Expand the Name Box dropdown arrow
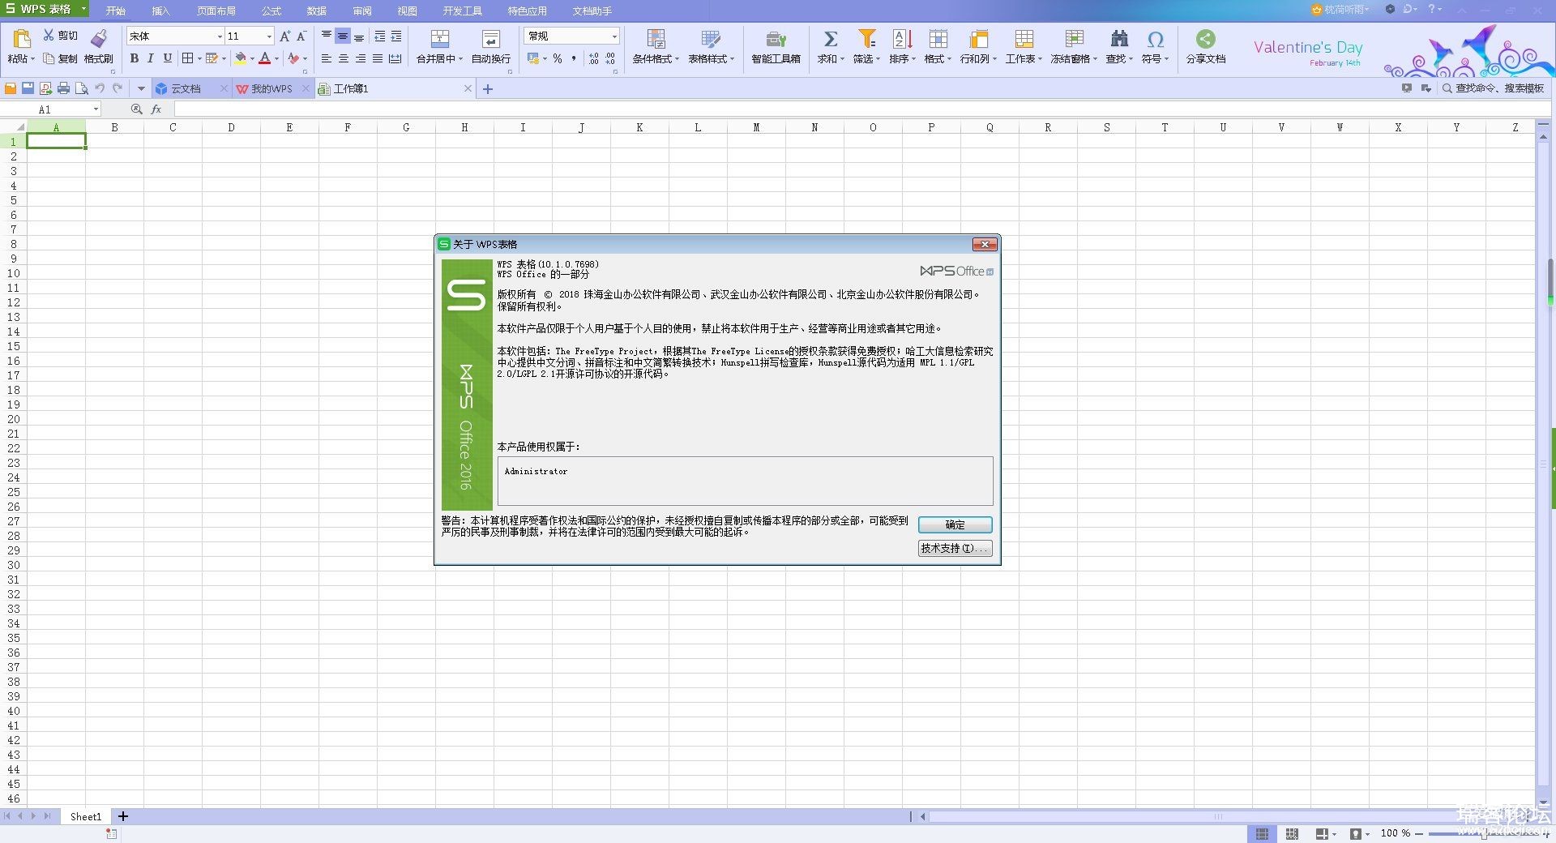1556x843 pixels. [96, 109]
